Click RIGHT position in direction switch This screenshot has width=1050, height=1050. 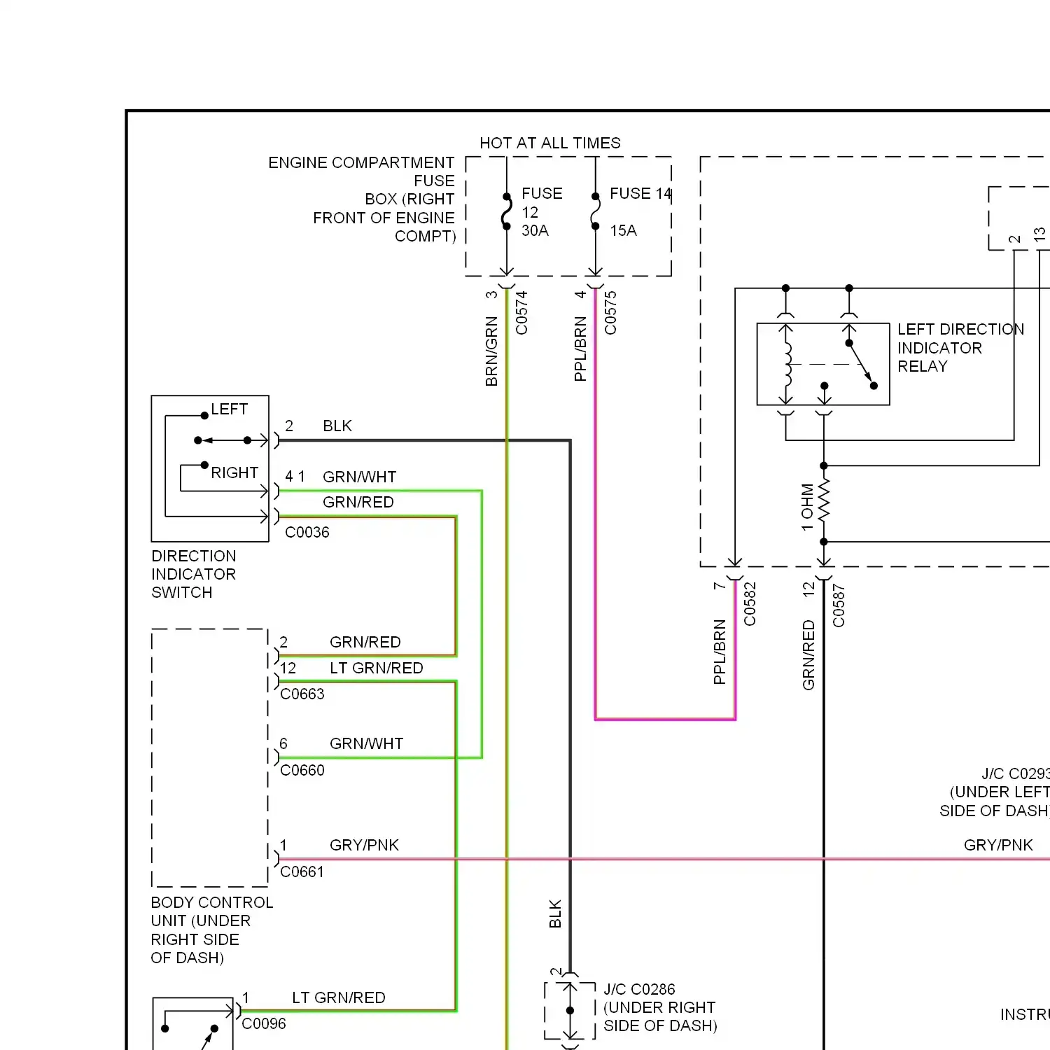[234, 472]
